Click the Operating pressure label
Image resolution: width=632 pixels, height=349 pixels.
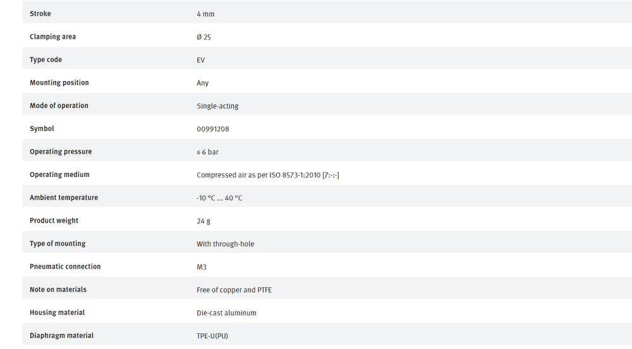tap(61, 152)
